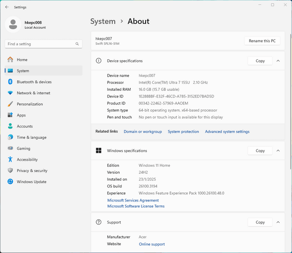
Task: Open Windows Update settings
Action: 43,181
